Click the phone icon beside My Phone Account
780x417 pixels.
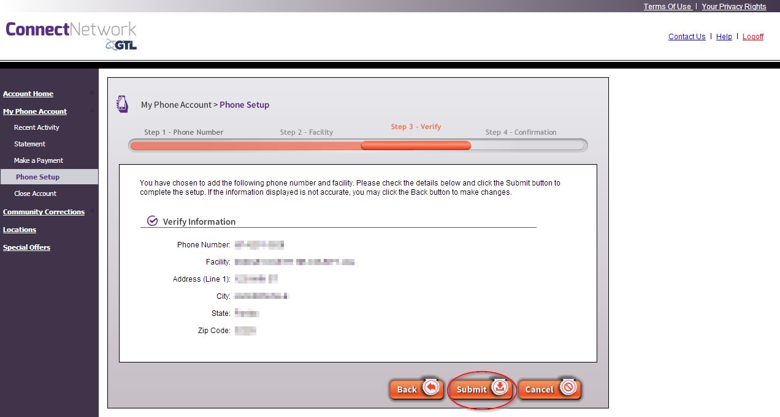click(x=123, y=104)
